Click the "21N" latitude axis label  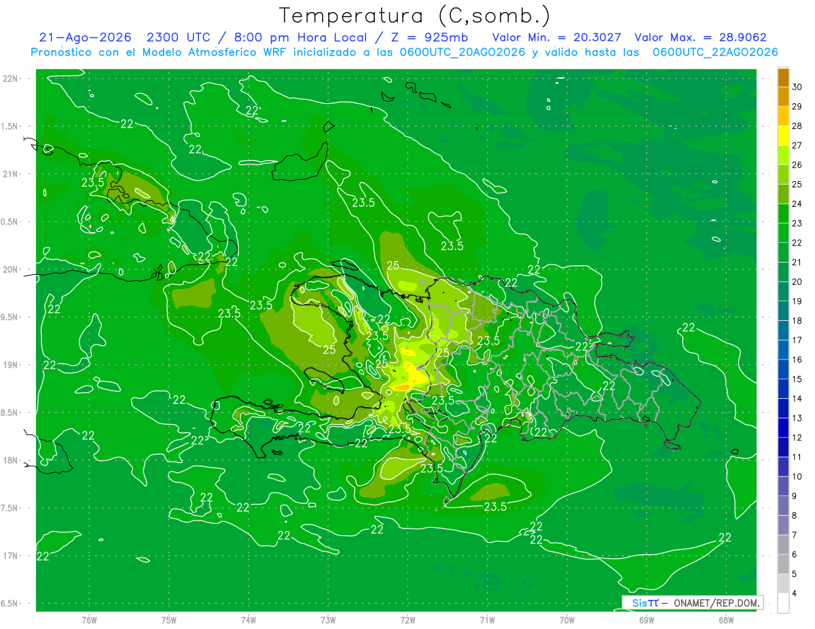pyautogui.click(x=11, y=174)
